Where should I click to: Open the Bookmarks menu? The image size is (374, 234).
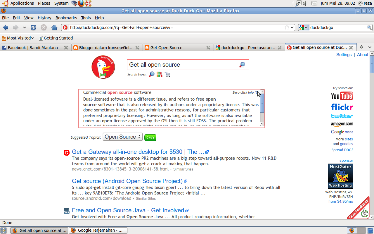(66, 18)
